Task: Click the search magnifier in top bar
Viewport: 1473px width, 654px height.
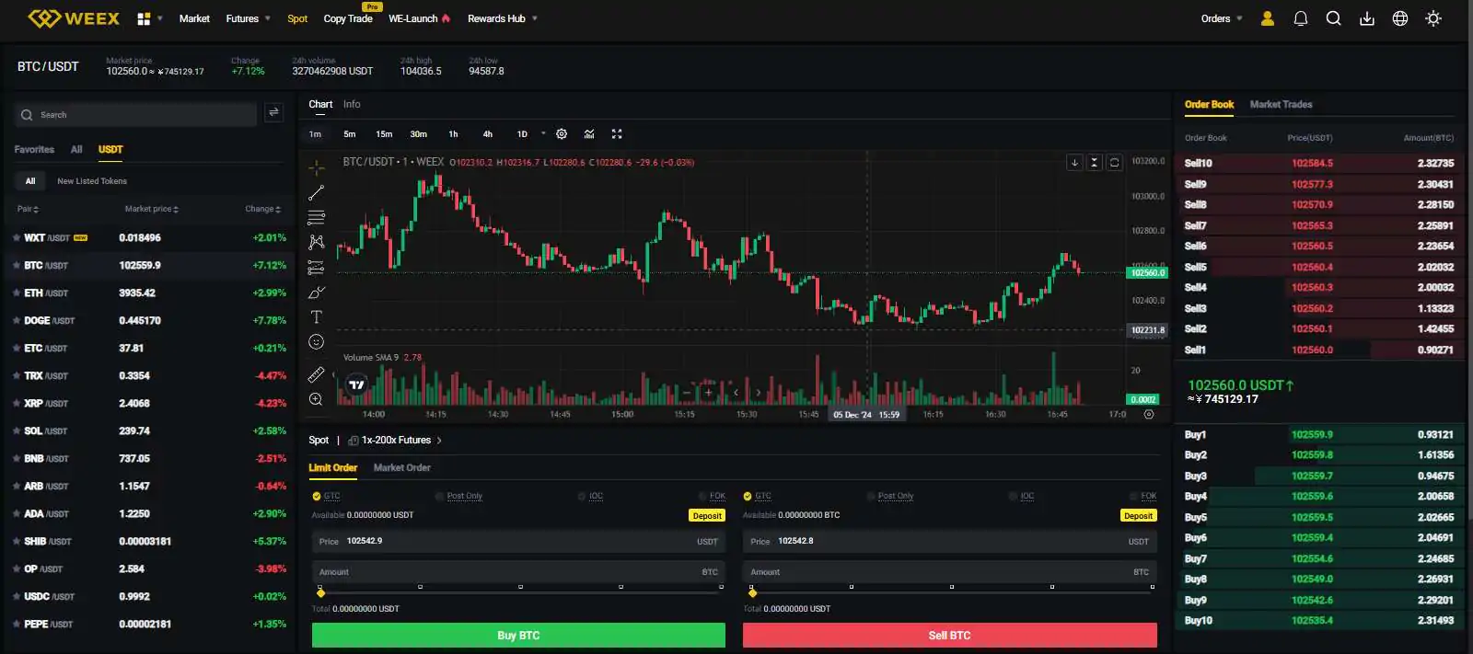Action: click(x=1333, y=18)
